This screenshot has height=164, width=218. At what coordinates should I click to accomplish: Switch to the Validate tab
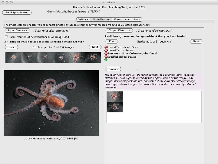pyautogui.click(x=83, y=19)
